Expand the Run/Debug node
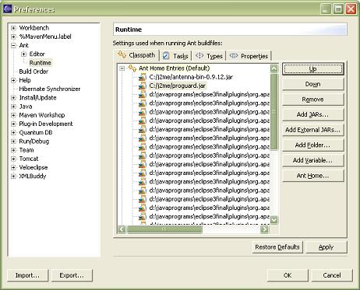The image size is (360, 290). tap(13, 142)
